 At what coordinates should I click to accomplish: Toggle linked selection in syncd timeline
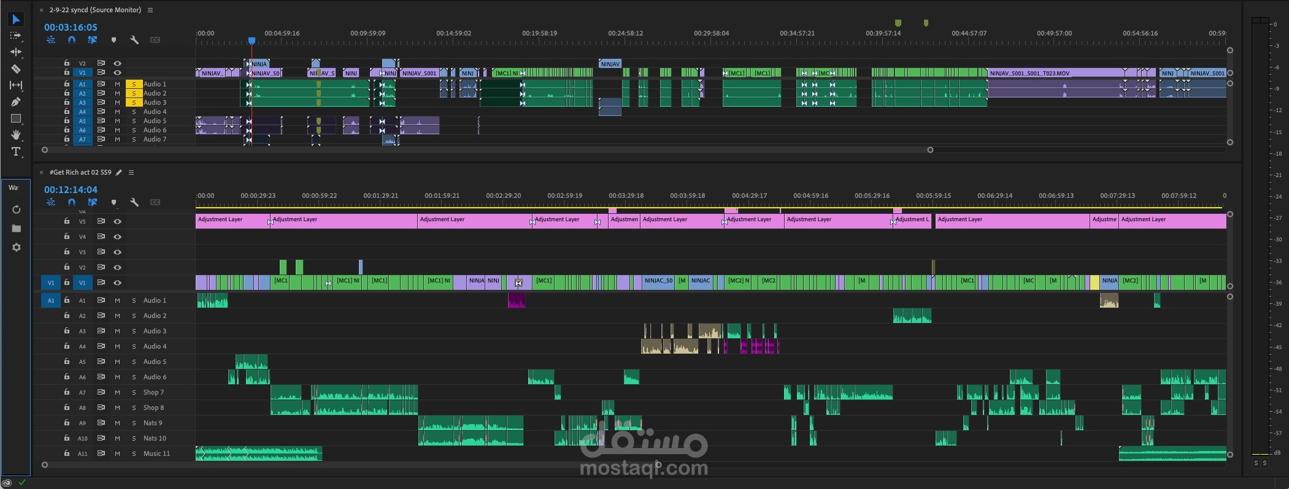click(x=93, y=40)
